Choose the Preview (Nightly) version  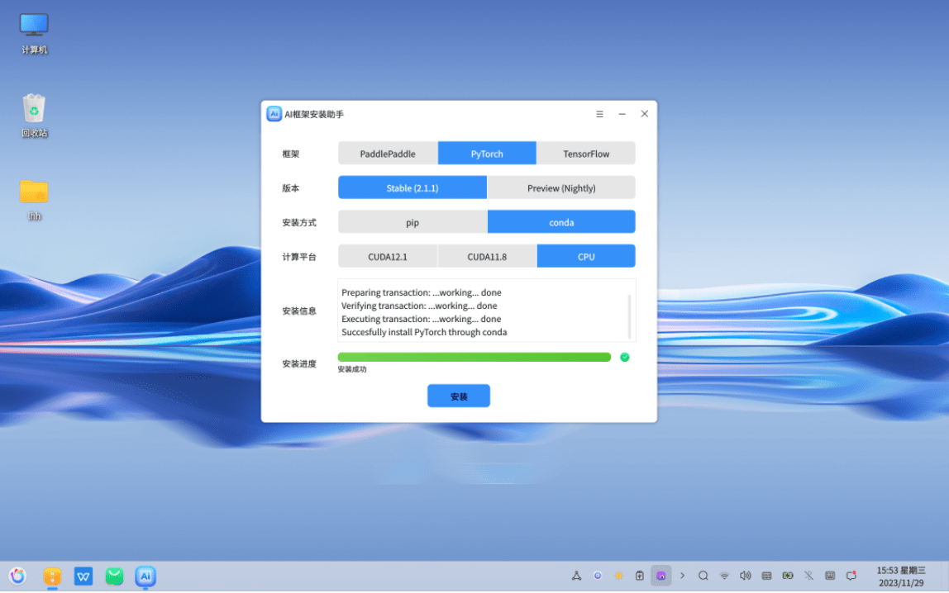[x=561, y=187]
